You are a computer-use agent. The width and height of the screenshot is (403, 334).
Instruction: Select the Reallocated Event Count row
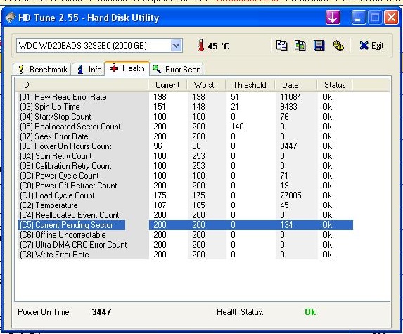click(x=185, y=215)
